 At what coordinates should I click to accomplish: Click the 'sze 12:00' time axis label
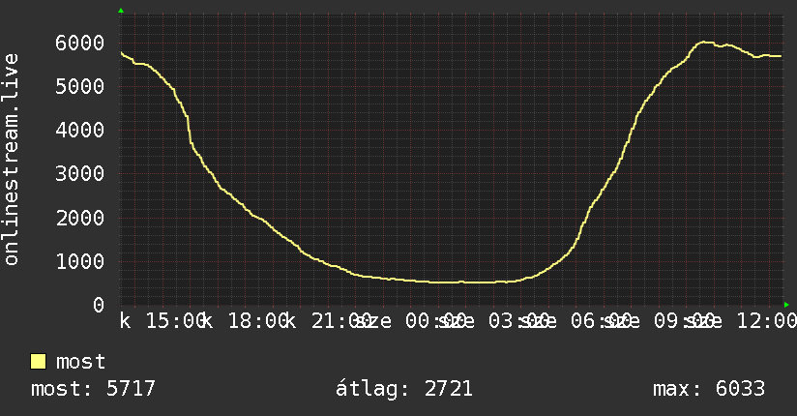[x=741, y=321]
